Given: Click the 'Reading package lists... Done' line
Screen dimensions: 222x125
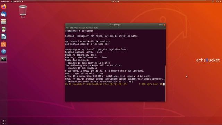Looking at the screenshot, I should tap(84, 52).
